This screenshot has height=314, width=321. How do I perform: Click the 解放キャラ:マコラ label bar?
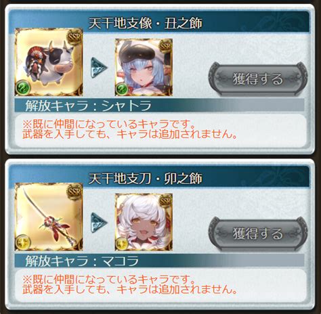(x=159, y=261)
